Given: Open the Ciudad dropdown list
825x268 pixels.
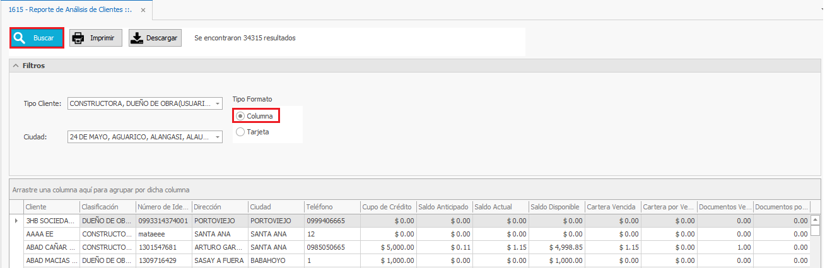Looking at the screenshot, I should pyautogui.click(x=218, y=137).
